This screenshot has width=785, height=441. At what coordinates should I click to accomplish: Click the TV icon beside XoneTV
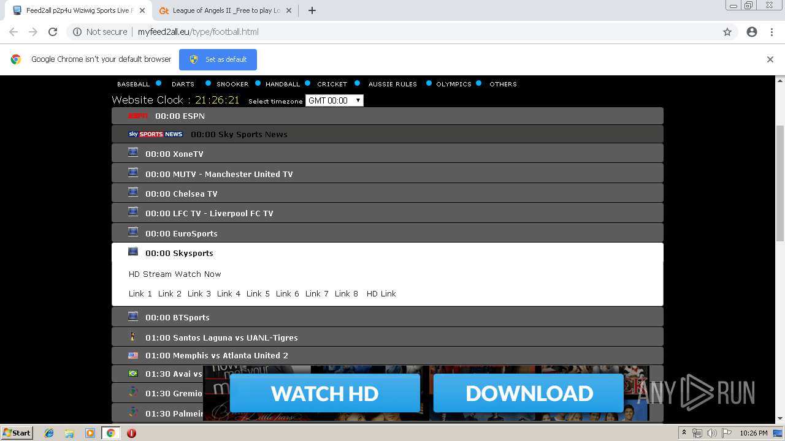[133, 153]
